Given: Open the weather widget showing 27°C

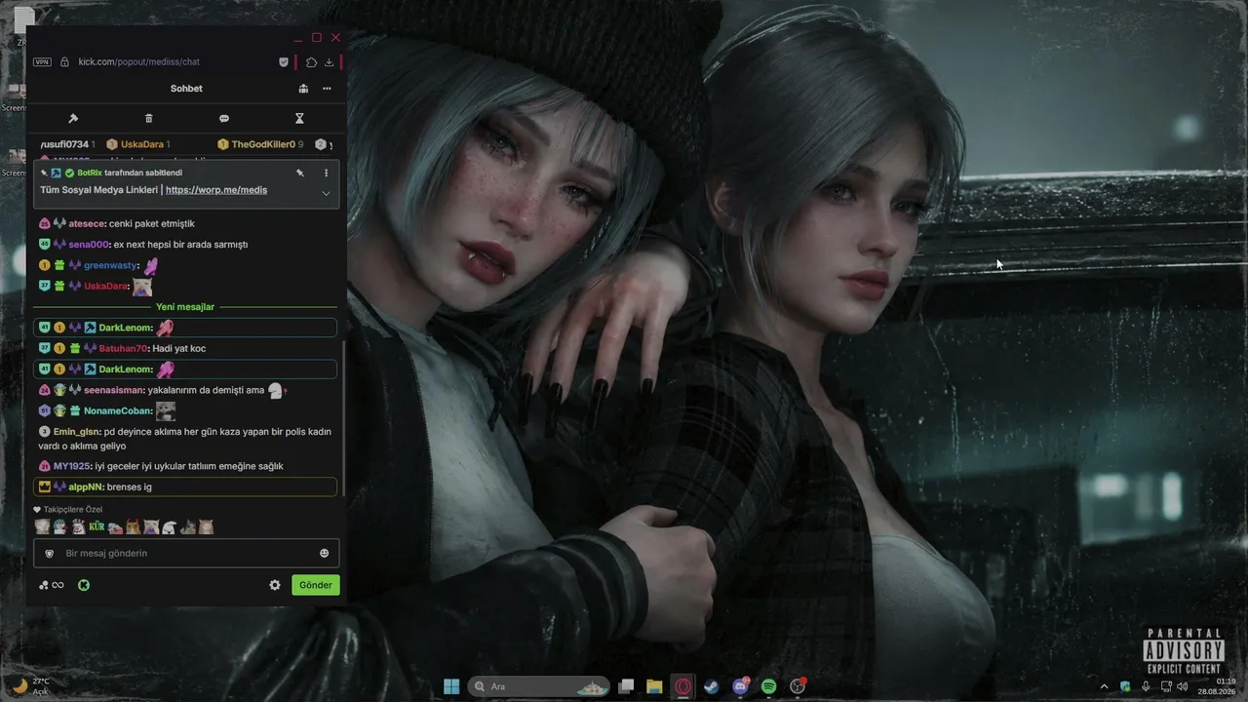Looking at the screenshot, I should 31,686.
